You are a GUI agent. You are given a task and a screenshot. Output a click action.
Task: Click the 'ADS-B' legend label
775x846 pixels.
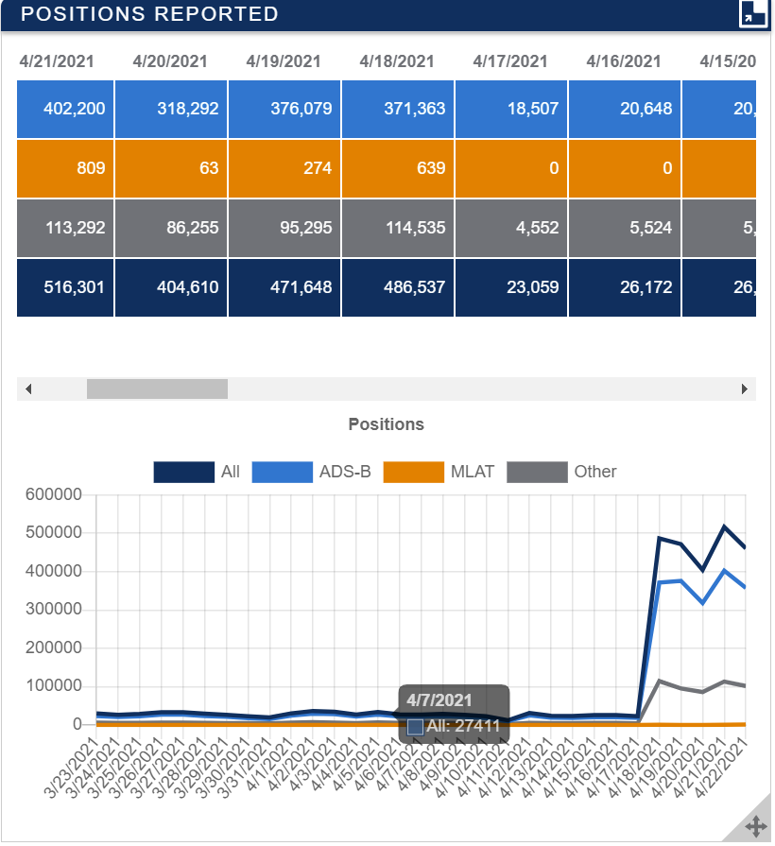[x=345, y=472]
